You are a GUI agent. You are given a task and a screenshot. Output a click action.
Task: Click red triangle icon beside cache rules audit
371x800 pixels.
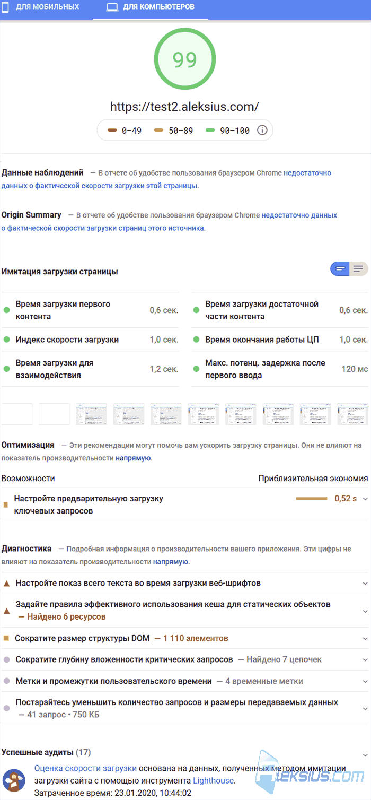(x=7, y=611)
